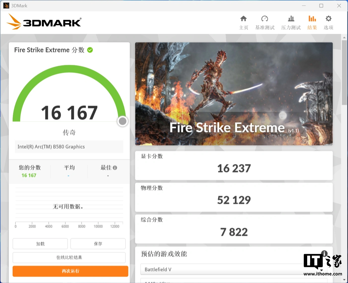Select the 结果 tab label
348x283 pixels.
312,27
